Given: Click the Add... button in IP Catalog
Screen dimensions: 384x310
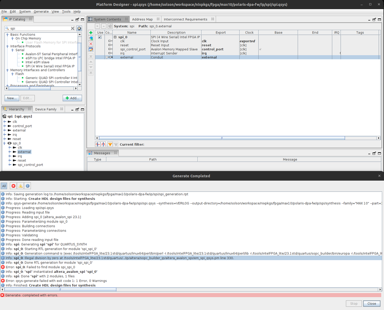Looking at the screenshot, I should tap(72, 98).
